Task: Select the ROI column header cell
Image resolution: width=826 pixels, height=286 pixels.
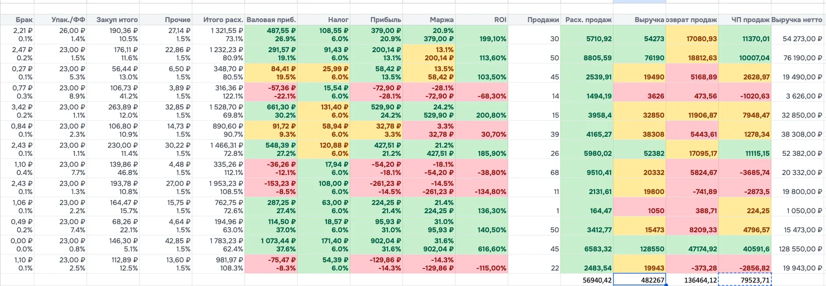Action: 481,20
